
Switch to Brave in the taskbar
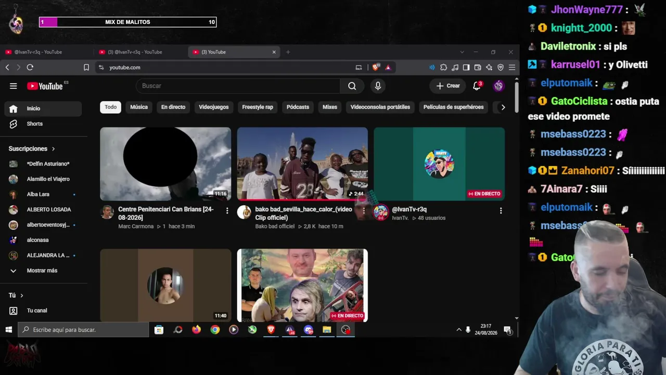[271, 330]
